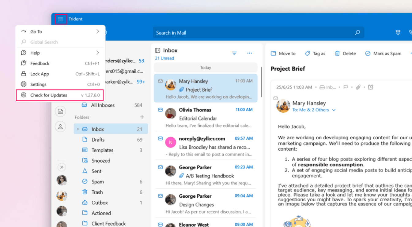Select All Inboxes
Screen dimensions: 412x227
pyautogui.click(x=111, y=105)
